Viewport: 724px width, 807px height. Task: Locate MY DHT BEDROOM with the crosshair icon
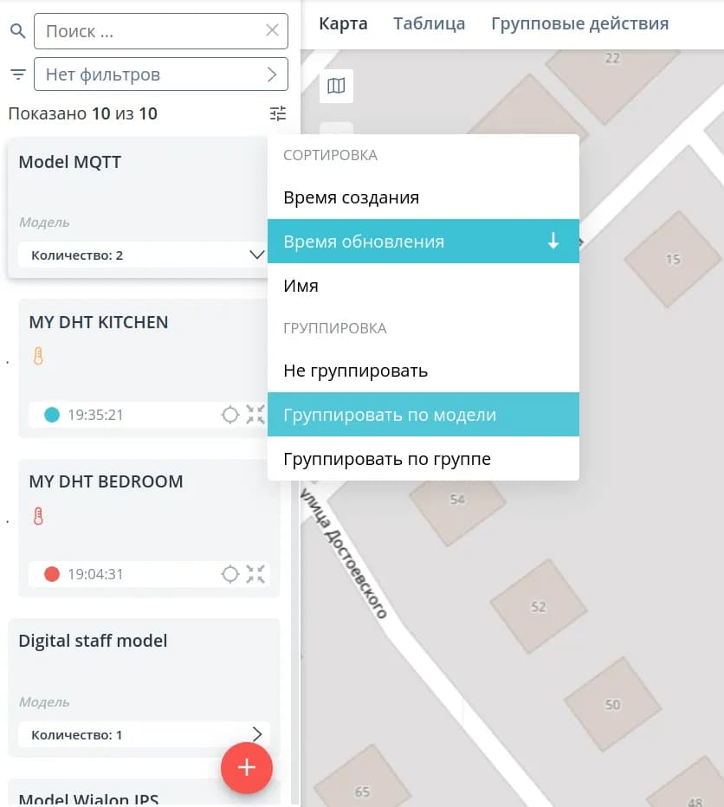click(230, 574)
